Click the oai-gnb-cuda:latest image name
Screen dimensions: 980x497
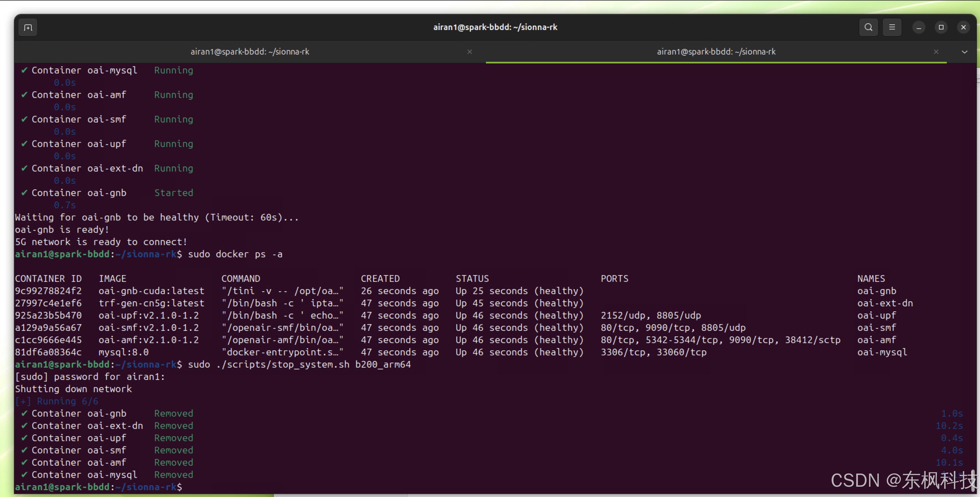pyautogui.click(x=151, y=291)
